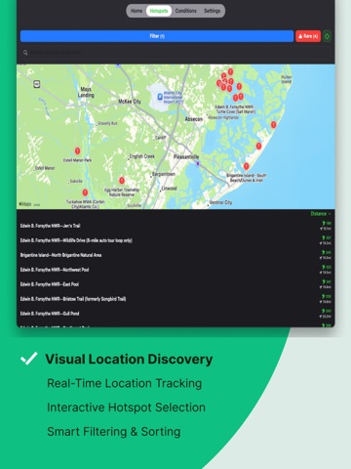Focus the hotspot search field
The height and width of the screenshot is (469, 351).
[x=175, y=53]
